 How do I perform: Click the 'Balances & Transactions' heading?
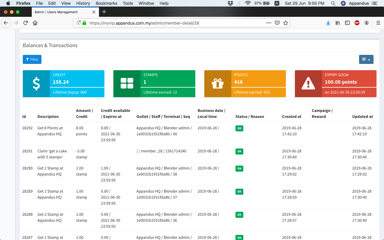pos(50,45)
